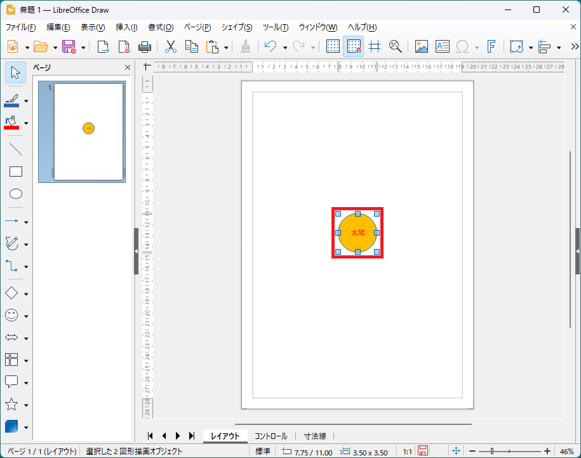This screenshot has height=458, width=581.
Task: Select the Rectangle tool
Action: tap(16, 172)
